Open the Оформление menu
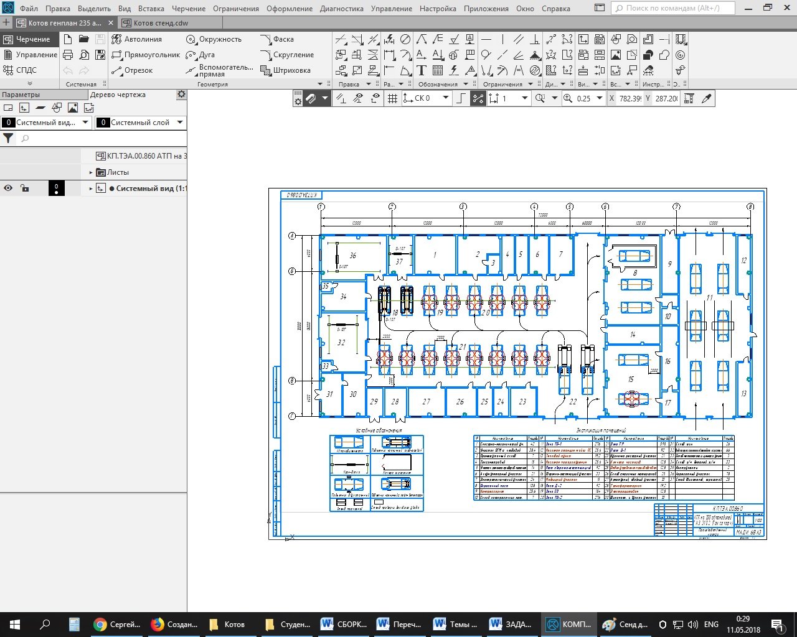This screenshot has height=637, width=797. click(x=290, y=9)
